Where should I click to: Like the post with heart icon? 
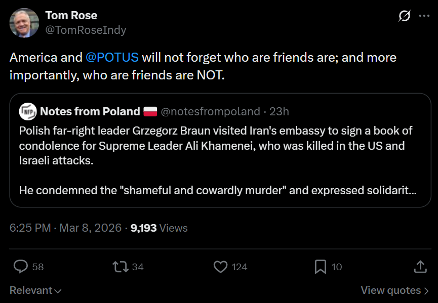coord(220,267)
